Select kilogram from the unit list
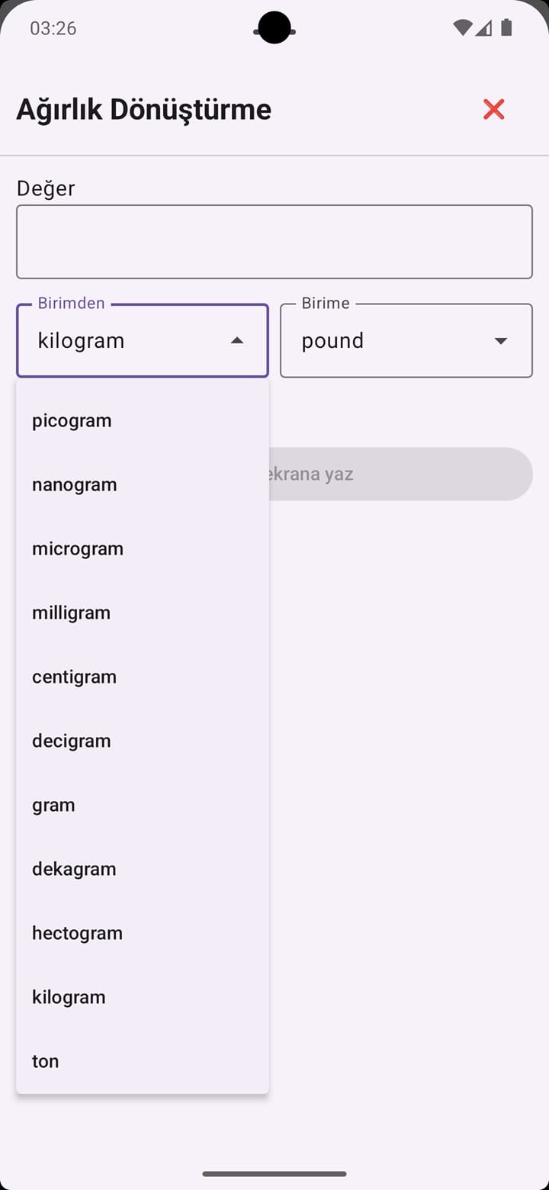This screenshot has height=1190, width=549. coord(69,996)
